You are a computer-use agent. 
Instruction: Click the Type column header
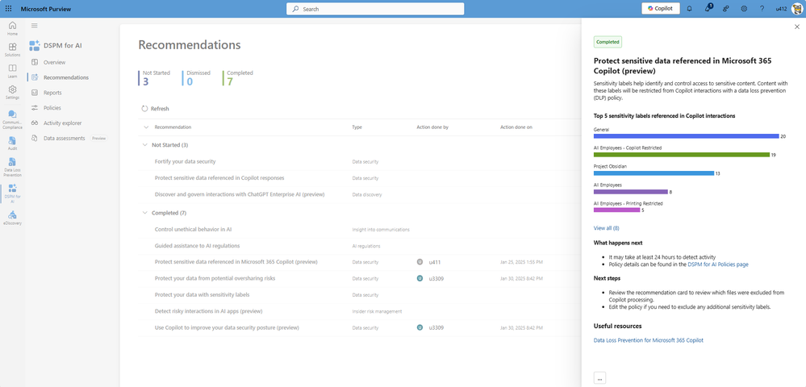click(x=357, y=127)
